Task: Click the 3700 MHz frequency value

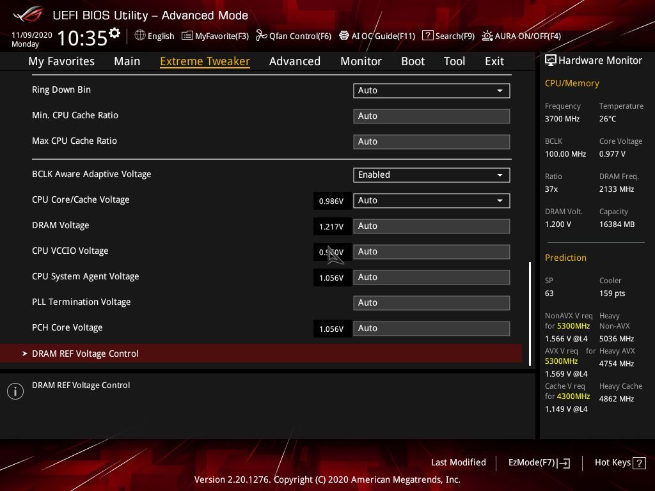Action: [562, 119]
